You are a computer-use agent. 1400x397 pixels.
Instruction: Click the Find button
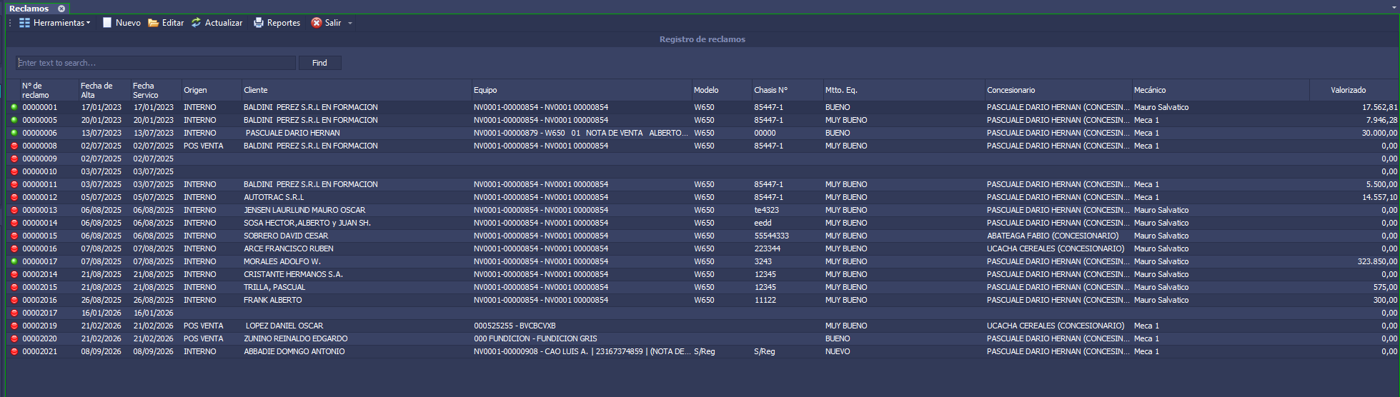[x=319, y=63]
